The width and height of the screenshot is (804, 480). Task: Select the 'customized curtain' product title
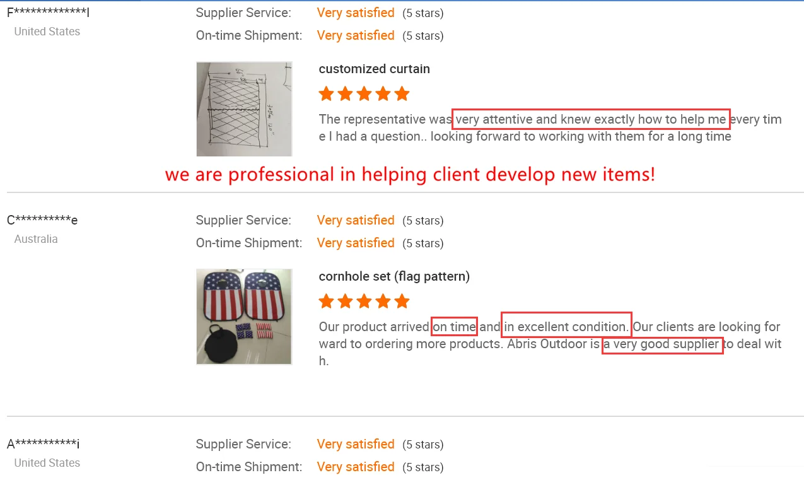375,69
